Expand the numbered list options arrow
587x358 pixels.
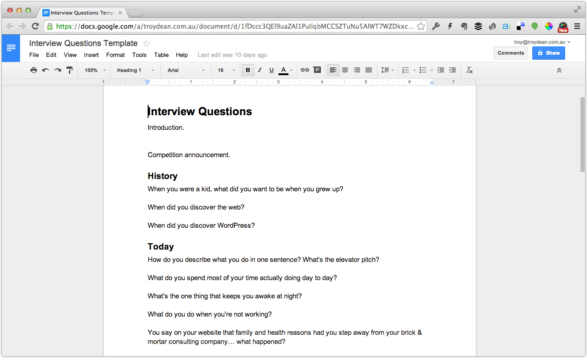tap(414, 71)
